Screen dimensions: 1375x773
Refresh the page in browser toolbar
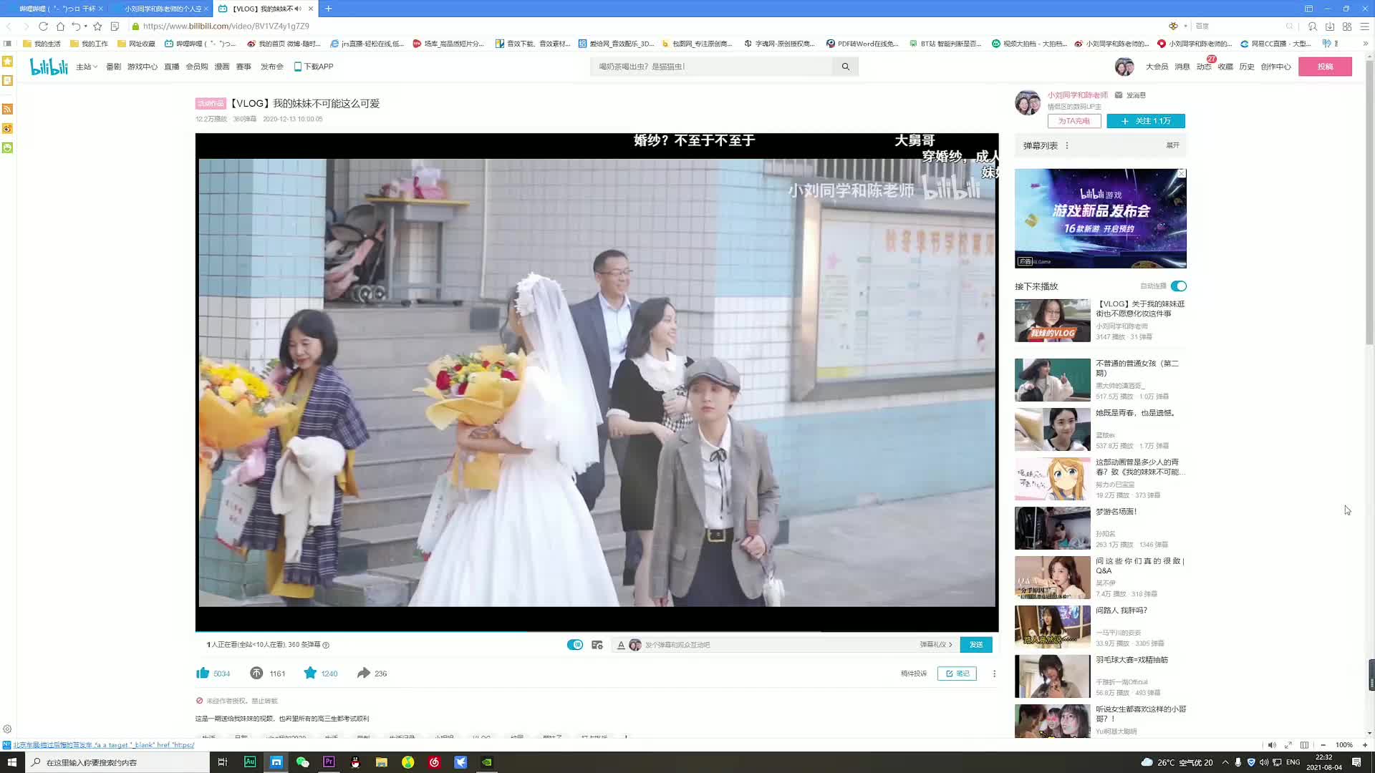point(43,26)
